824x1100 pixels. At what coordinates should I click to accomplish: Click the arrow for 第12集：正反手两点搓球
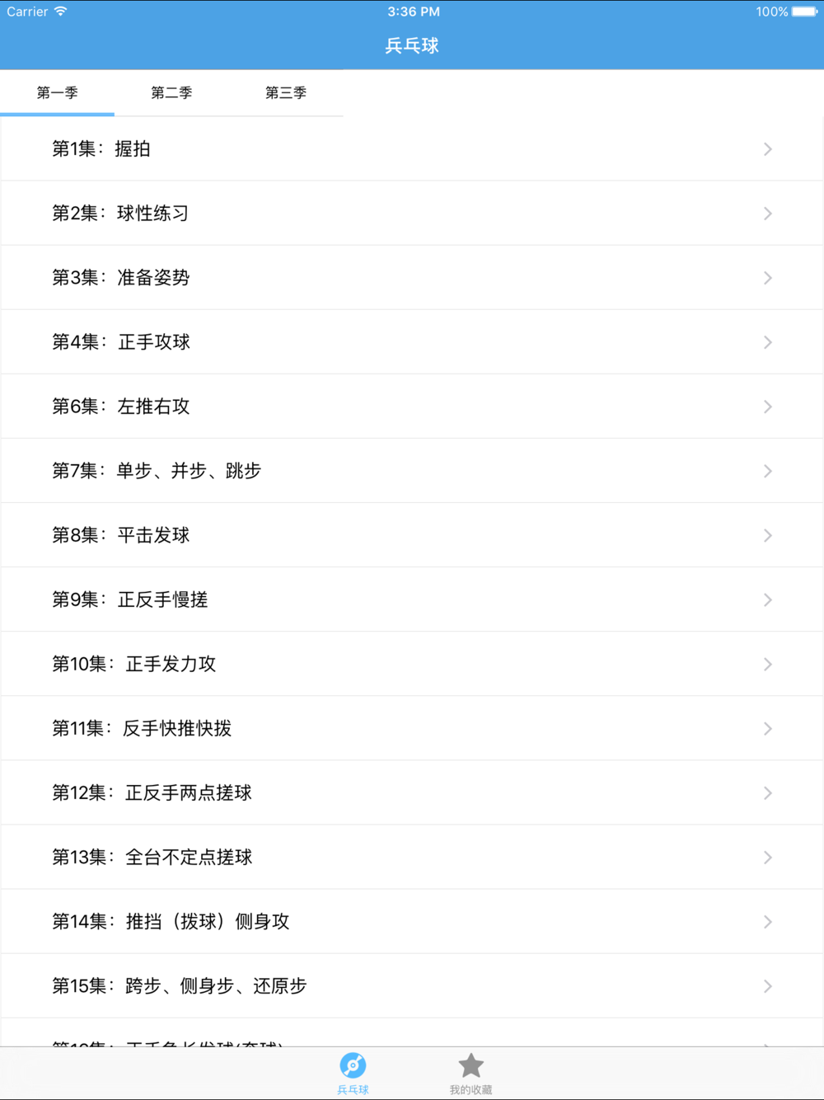point(767,792)
